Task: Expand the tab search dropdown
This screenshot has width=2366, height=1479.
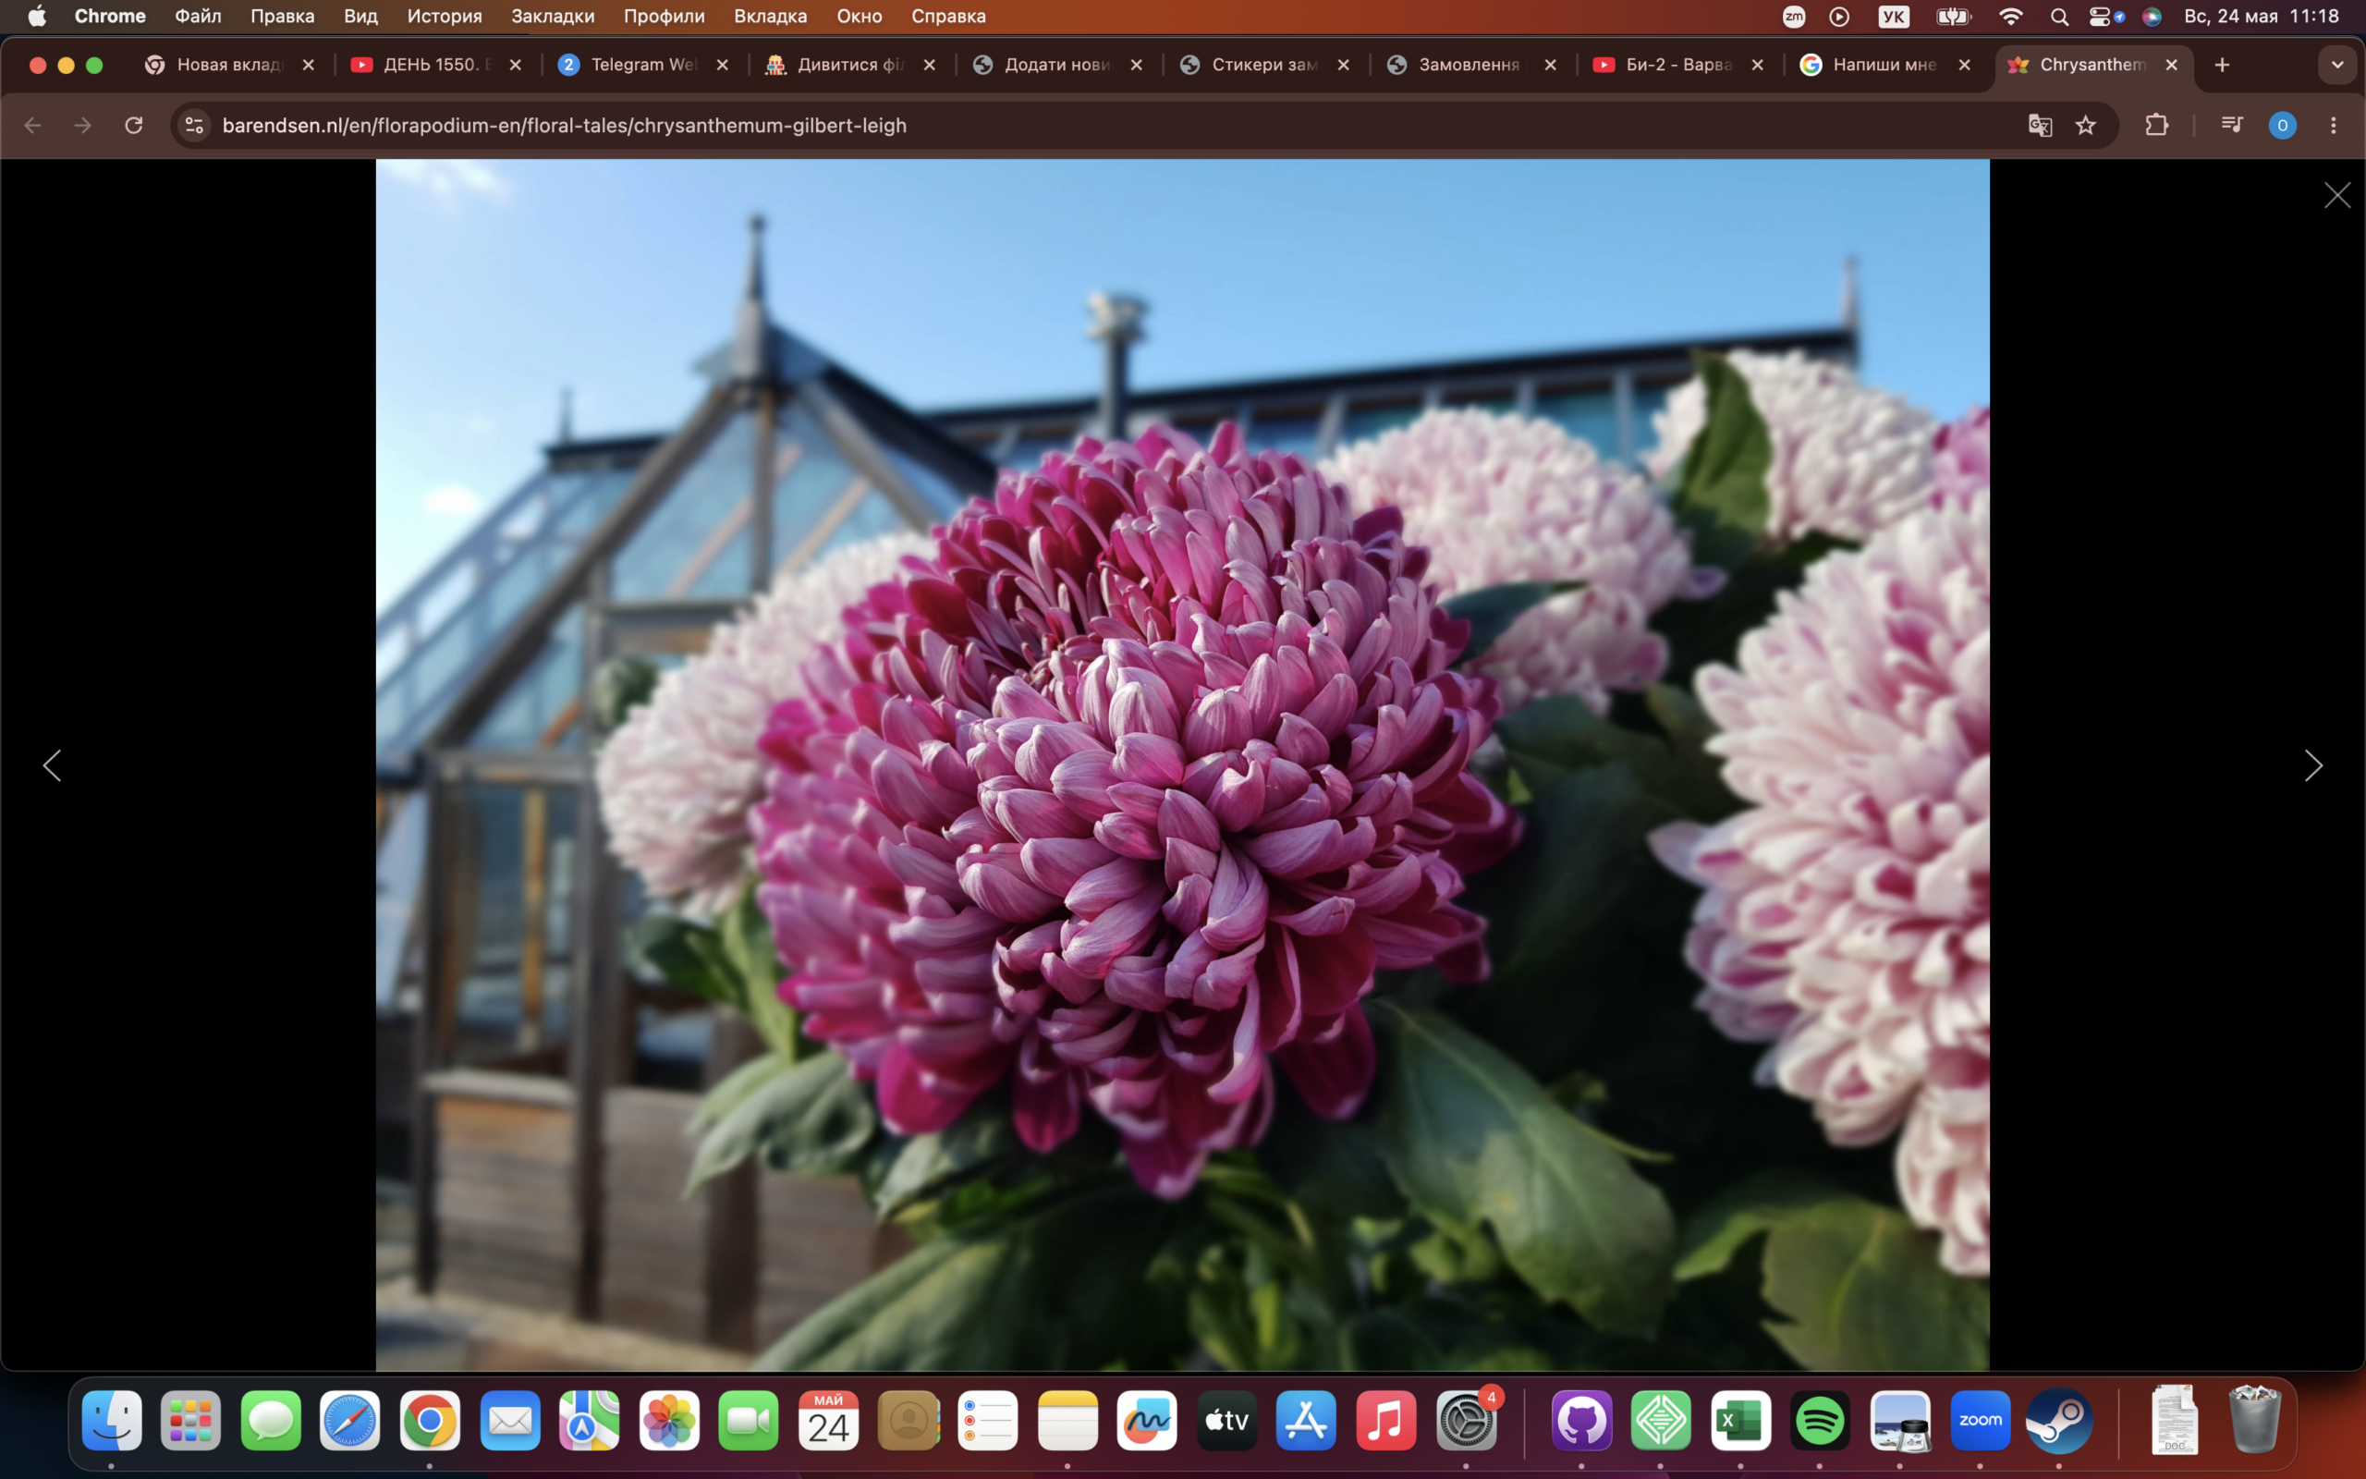Action: point(2336,65)
